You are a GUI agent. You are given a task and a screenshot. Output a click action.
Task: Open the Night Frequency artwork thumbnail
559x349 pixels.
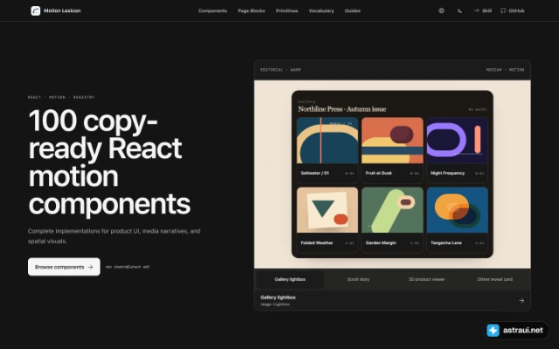click(457, 150)
